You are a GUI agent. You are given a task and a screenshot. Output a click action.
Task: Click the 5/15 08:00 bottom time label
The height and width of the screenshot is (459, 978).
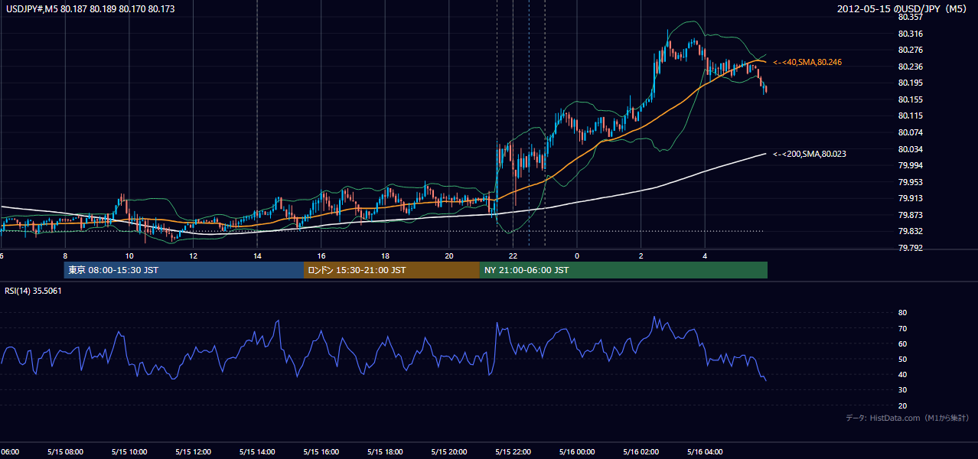(65, 451)
